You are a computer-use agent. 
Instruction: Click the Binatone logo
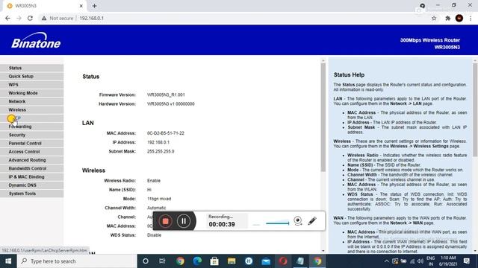coord(36,40)
